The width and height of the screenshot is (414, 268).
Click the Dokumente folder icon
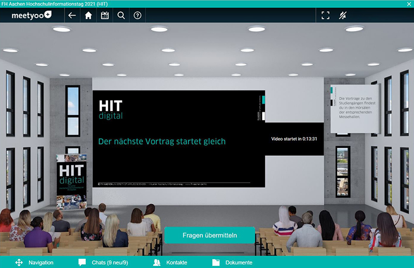pos(216,262)
